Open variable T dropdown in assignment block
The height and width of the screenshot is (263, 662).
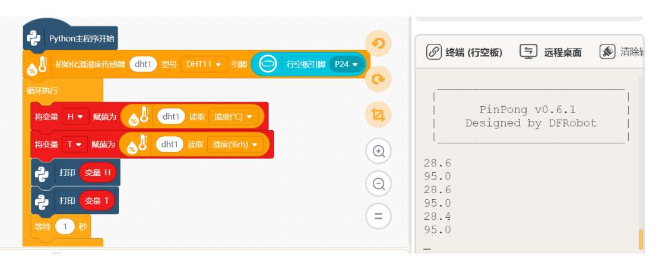point(74,145)
